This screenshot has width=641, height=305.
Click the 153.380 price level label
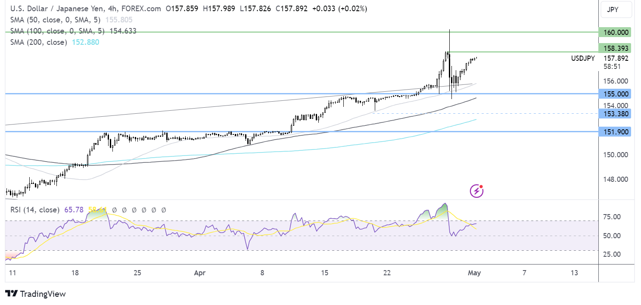615,114
